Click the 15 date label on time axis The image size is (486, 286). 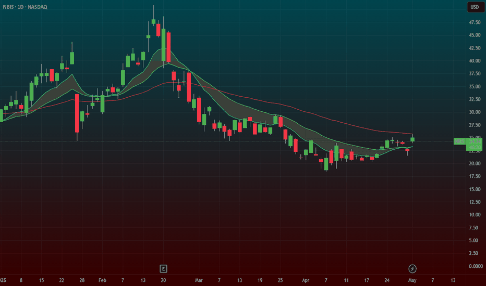[x=41, y=280]
